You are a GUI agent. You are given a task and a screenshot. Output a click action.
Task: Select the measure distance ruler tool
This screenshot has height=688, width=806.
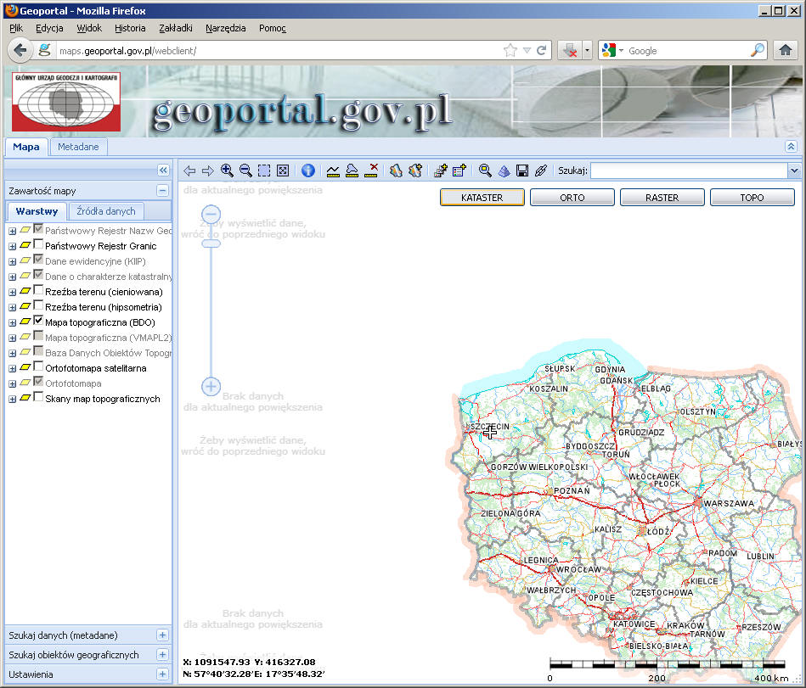point(333,171)
